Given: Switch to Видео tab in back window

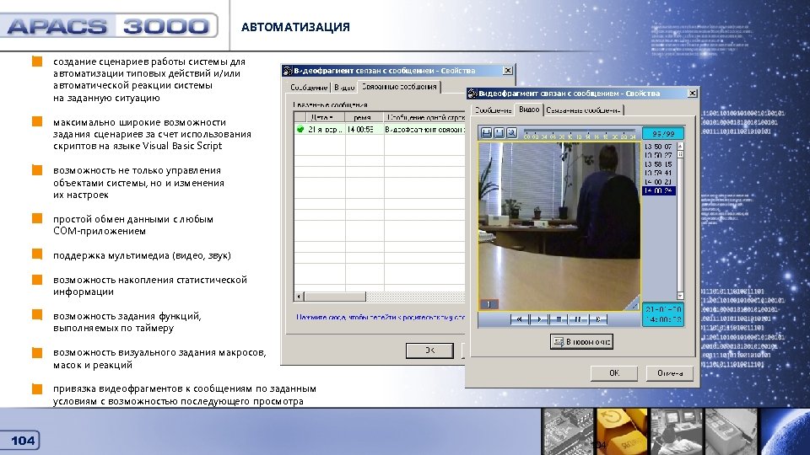Looking at the screenshot, I should point(344,87).
